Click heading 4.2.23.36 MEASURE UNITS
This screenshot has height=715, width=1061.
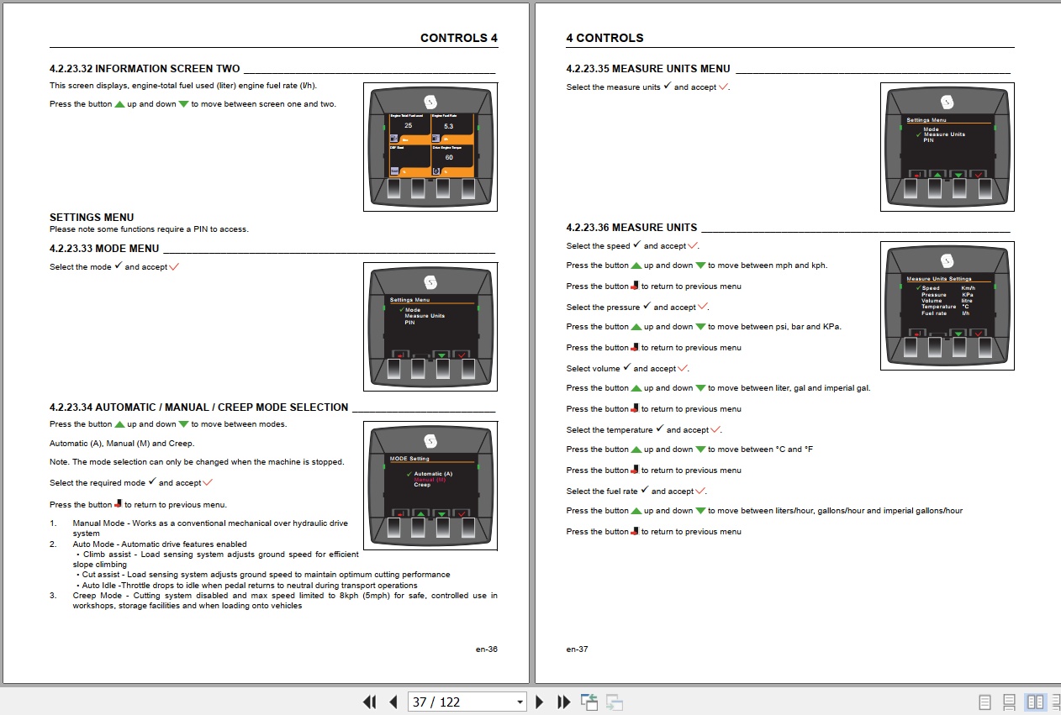(x=632, y=228)
